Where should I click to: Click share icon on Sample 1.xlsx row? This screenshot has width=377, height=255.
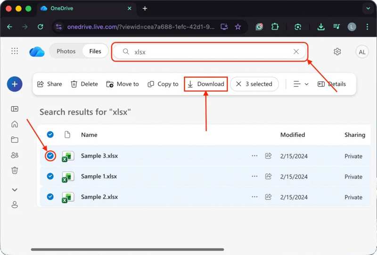click(x=268, y=176)
